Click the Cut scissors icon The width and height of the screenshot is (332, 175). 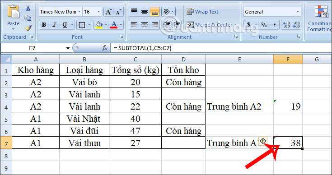28,9
